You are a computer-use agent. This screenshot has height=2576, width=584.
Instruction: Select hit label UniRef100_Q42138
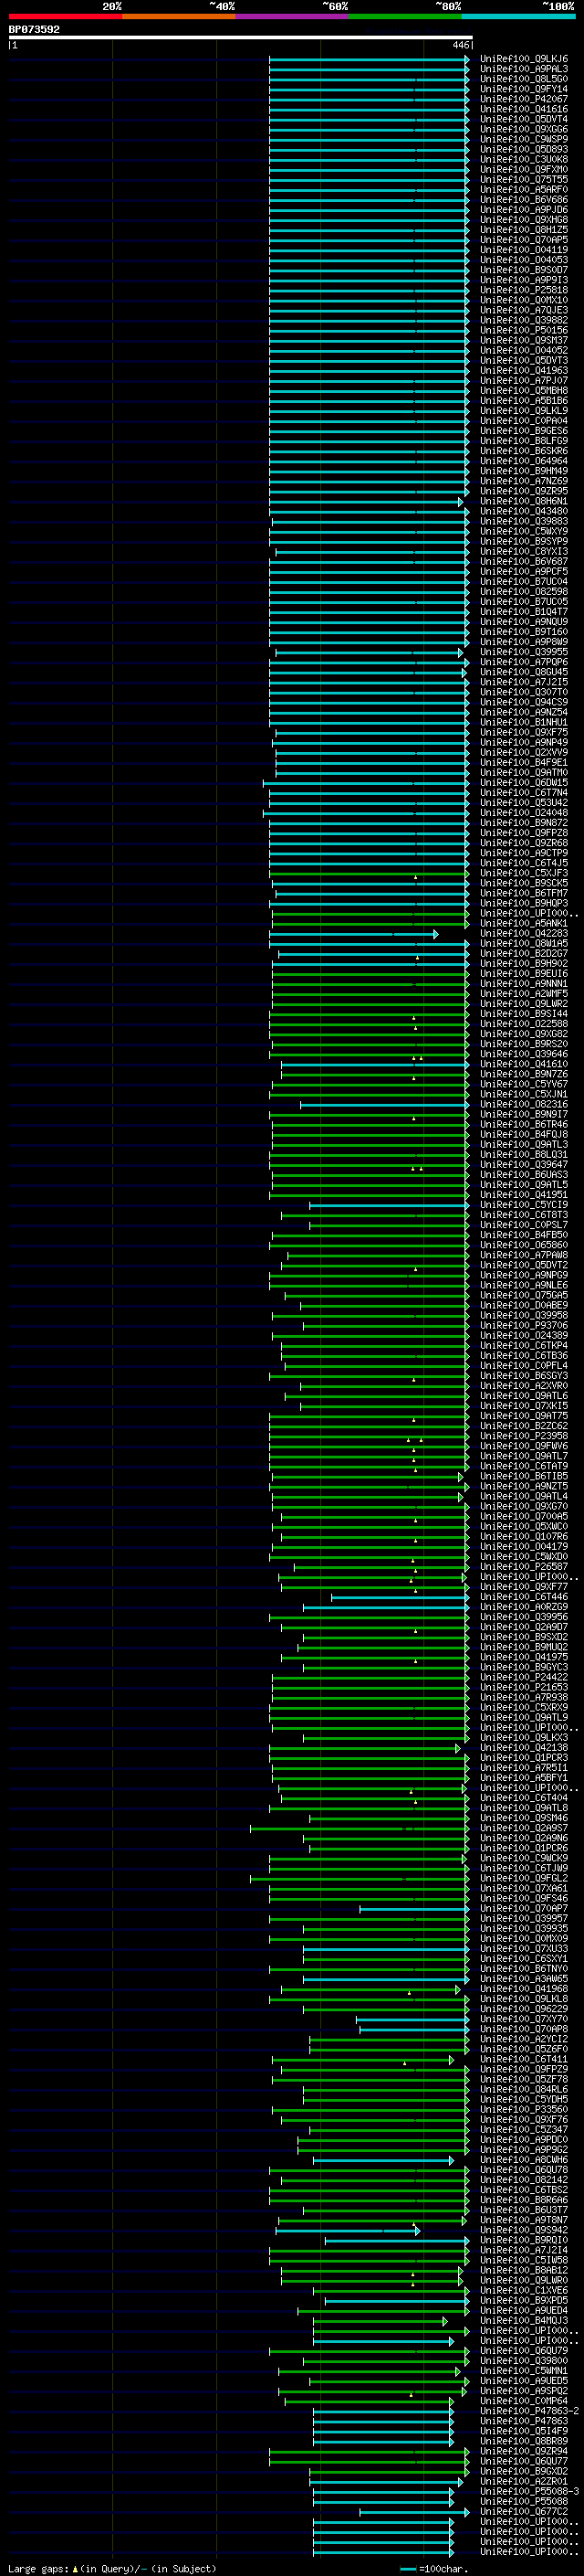tap(524, 1748)
